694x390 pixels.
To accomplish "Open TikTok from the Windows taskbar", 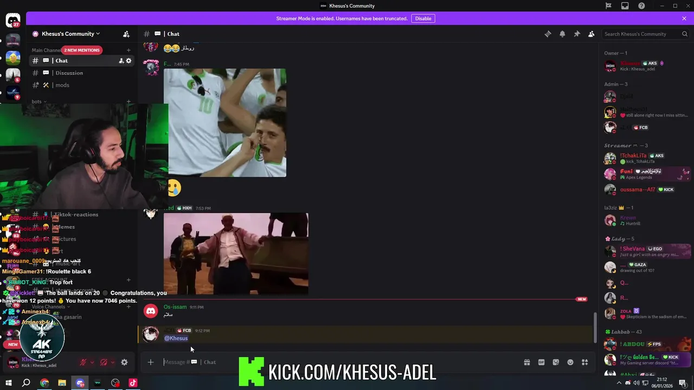I will 133,383.
